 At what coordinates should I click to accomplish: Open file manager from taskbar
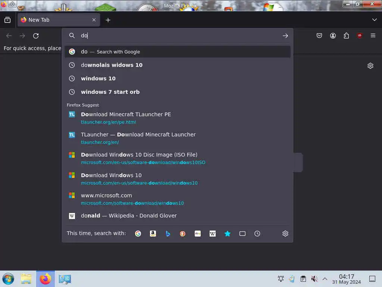point(26,279)
